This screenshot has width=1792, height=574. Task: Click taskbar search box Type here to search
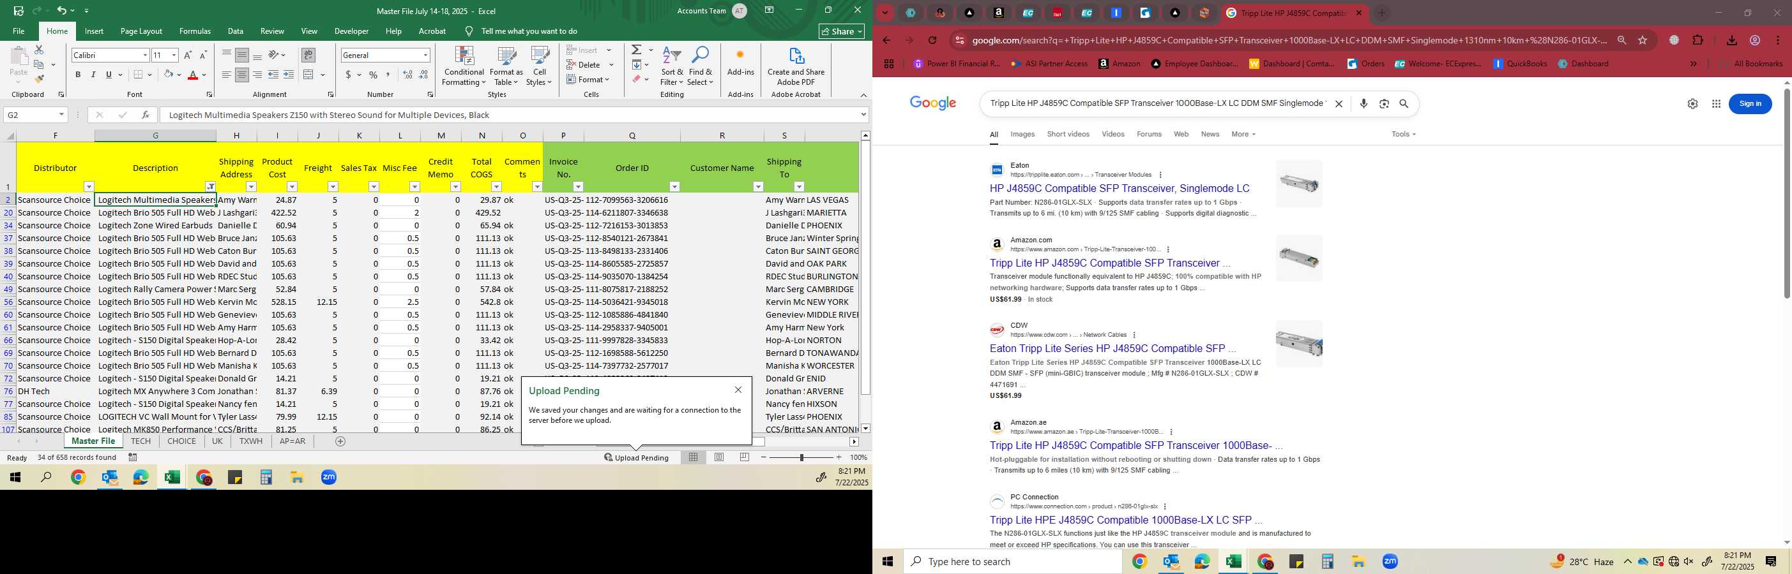point(1012,561)
